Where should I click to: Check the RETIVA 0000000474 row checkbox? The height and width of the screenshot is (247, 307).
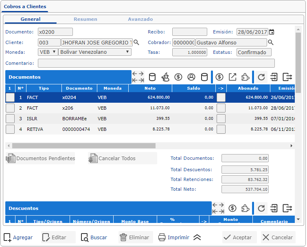pos(10,129)
